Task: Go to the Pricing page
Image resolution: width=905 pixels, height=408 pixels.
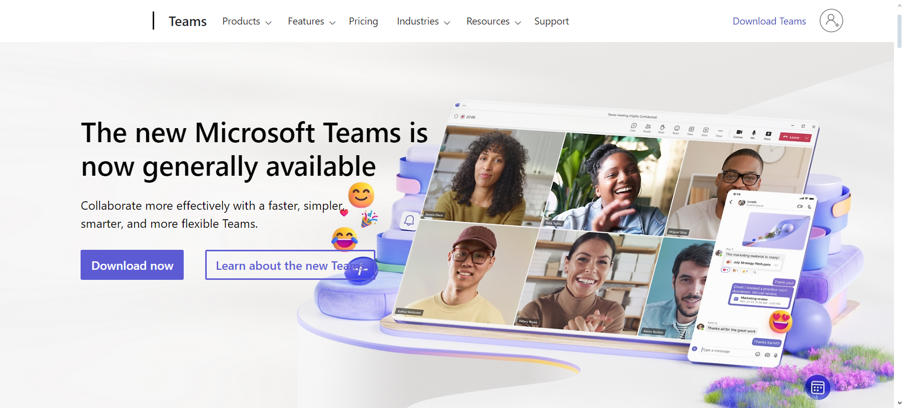Action: [363, 22]
